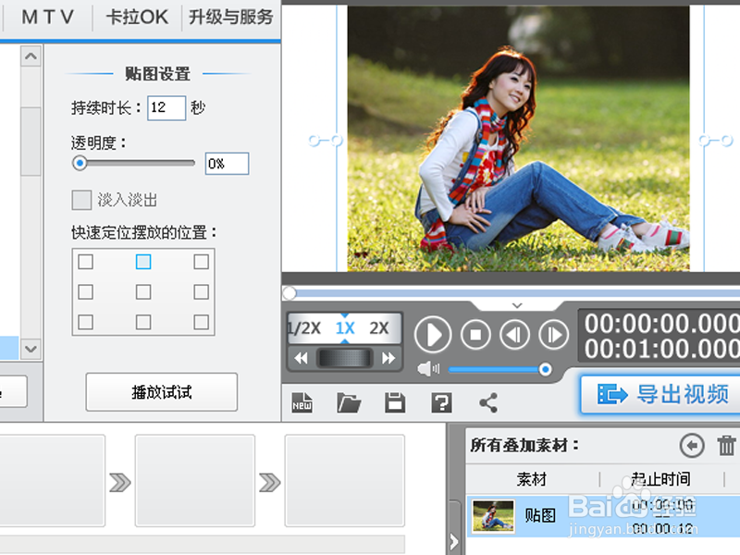This screenshot has height=555, width=740.
Task: Toggle the 淡入淡出 fade checkbox
Action: (81, 200)
